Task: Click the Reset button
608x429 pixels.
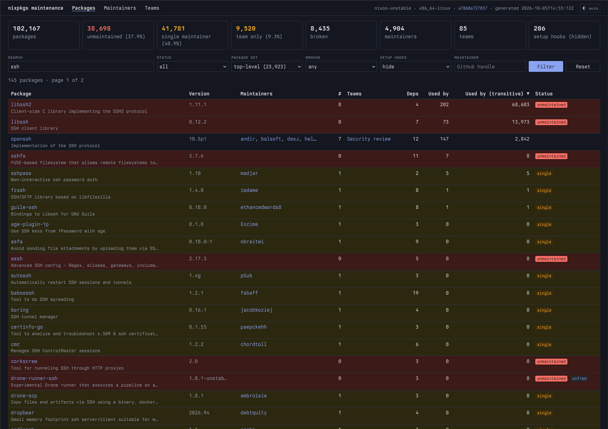Action: pyautogui.click(x=583, y=66)
